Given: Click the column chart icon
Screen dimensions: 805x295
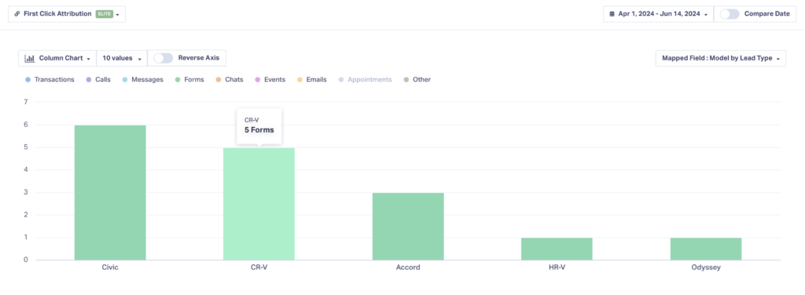Looking at the screenshot, I should click(x=29, y=58).
